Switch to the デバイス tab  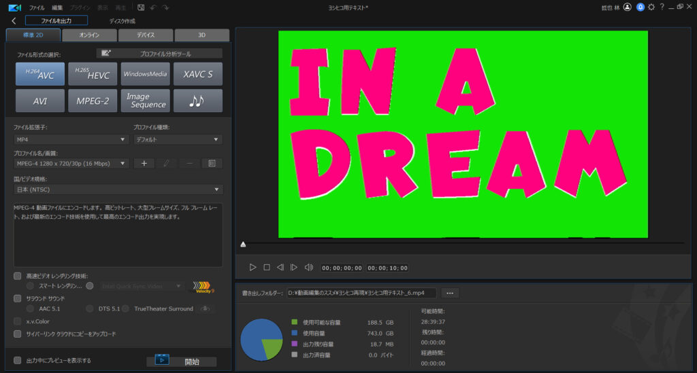[146, 35]
